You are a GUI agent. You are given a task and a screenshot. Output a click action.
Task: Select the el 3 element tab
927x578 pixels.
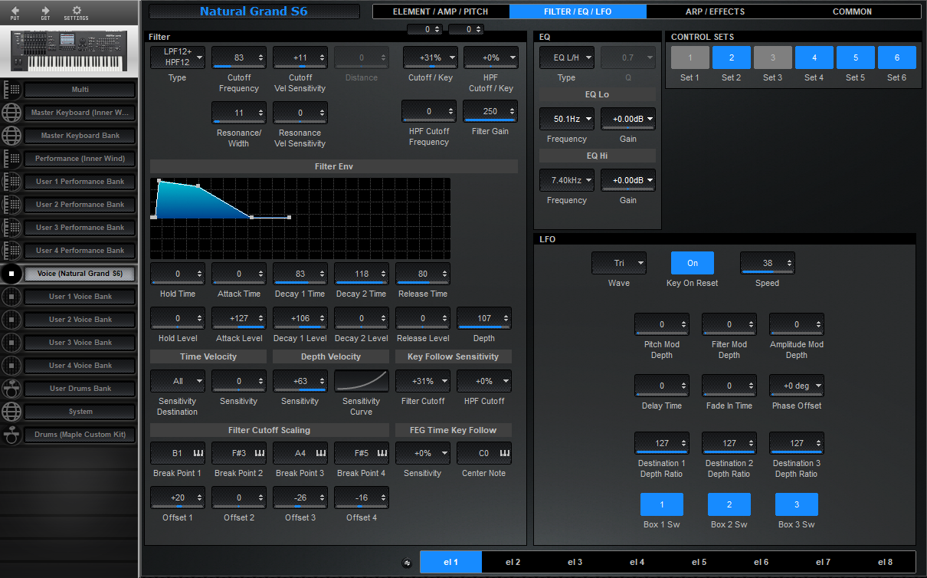click(575, 562)
